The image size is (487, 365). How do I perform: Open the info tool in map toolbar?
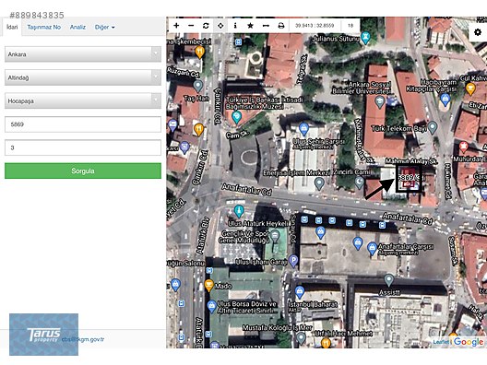pyautogui.click(x=235, y=26)
